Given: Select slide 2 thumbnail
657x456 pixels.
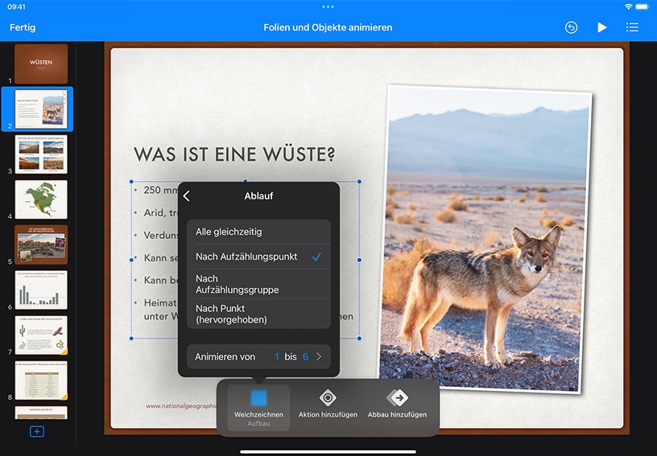Looking at the screenshot, I should 41,109.
